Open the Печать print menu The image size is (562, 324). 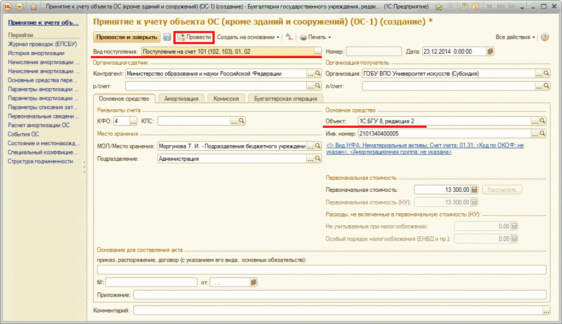coord(316,37)
